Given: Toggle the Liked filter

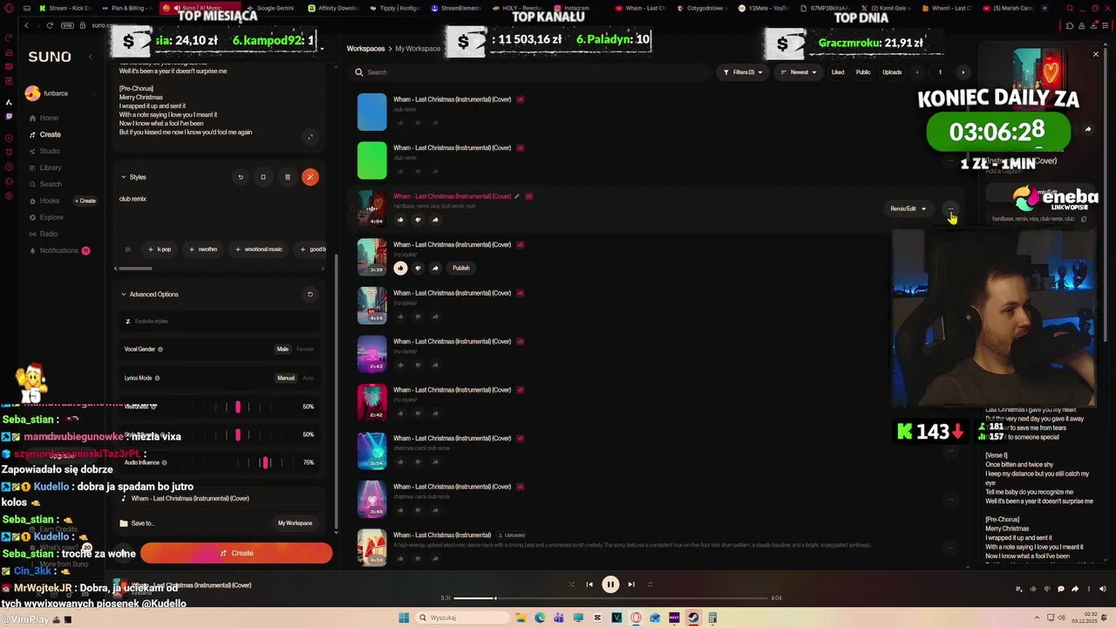Looking at the screenshot, I should [x=838, y=72].
